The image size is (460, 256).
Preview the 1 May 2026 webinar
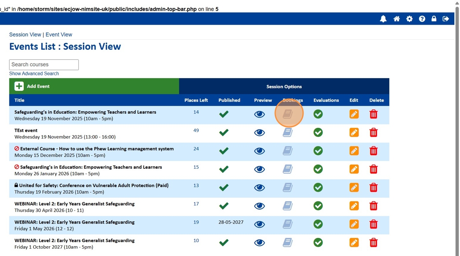(x=259, y=224)
